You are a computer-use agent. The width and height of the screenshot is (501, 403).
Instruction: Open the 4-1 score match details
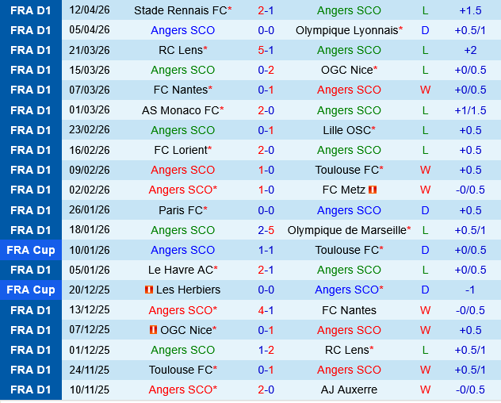266,310
